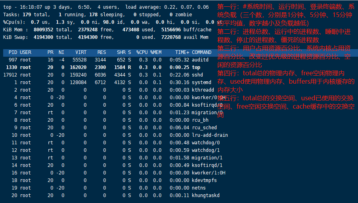
Task: Click the '8009352 total' memory value
Action: click(x=52, y=30)
